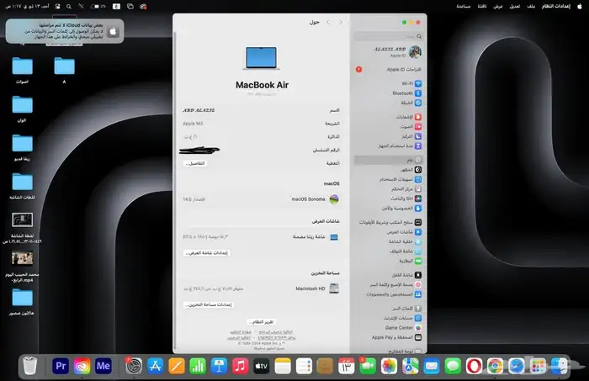Open the Trash in the Dock
589x381 pixels.
point(30,365)
